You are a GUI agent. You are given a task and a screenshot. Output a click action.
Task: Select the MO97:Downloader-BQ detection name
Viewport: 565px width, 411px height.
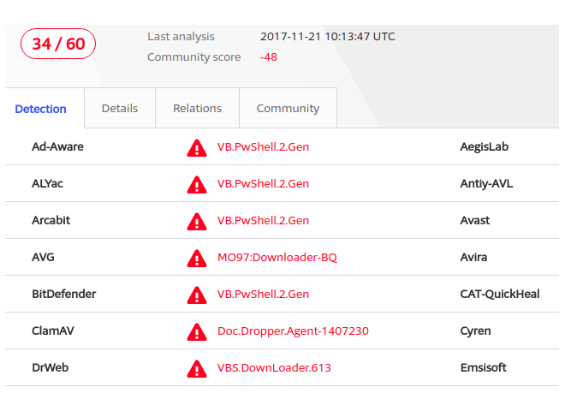pos(277,258)
